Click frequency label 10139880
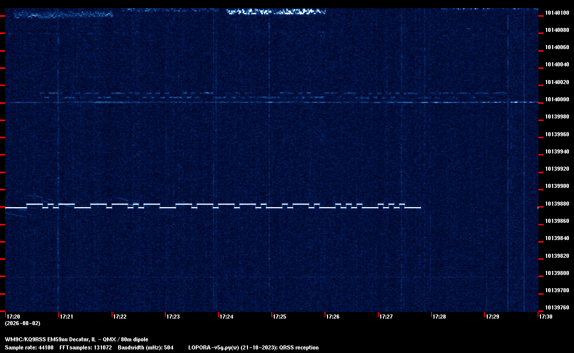 [557, 204]
